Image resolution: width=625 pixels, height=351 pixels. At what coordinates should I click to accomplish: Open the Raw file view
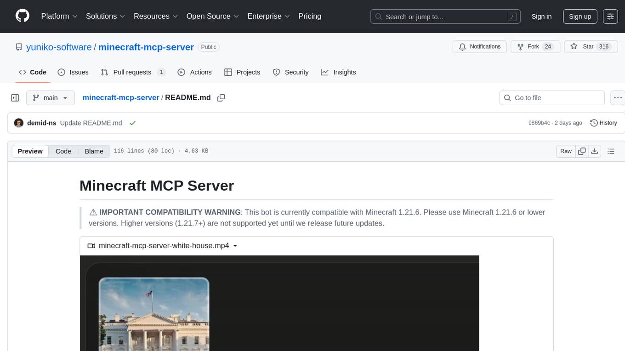pyautogui.click(x=566, y=151)
